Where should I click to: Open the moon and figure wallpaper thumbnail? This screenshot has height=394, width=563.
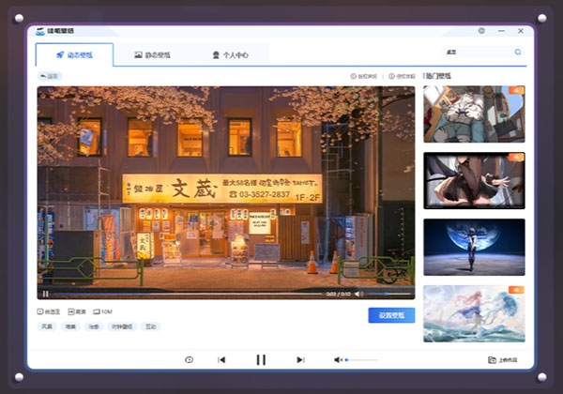474,248
